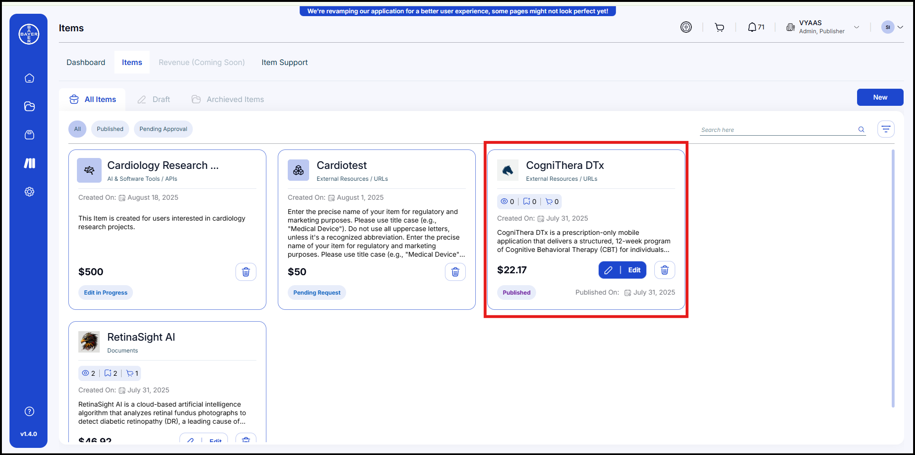Click the $500 price text
This screenshot has height=455, width=915.
click(x=91, y=272)
